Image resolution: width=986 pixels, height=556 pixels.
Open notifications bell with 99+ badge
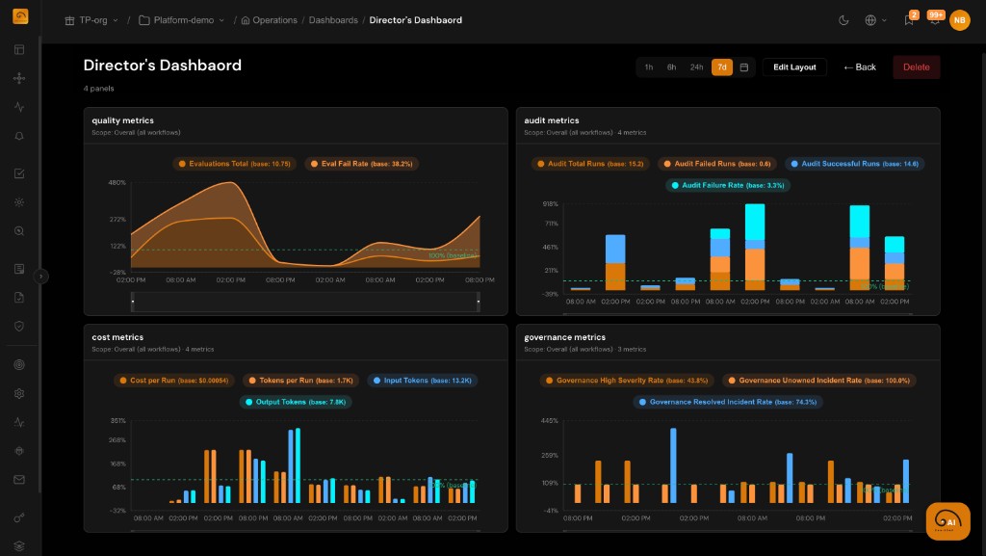click(x=935, y=19)
